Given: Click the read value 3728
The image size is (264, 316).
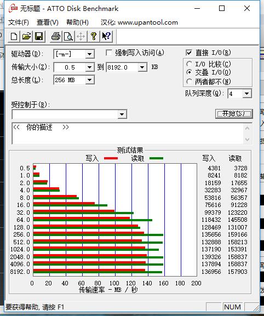Looking at the screenshot, I should [240, 168].
